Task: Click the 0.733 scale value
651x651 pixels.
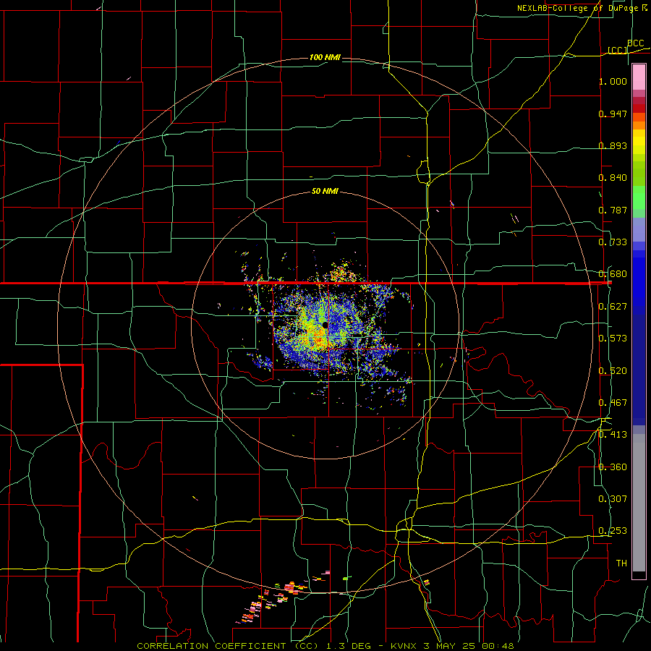Action: tap(613, 242)
